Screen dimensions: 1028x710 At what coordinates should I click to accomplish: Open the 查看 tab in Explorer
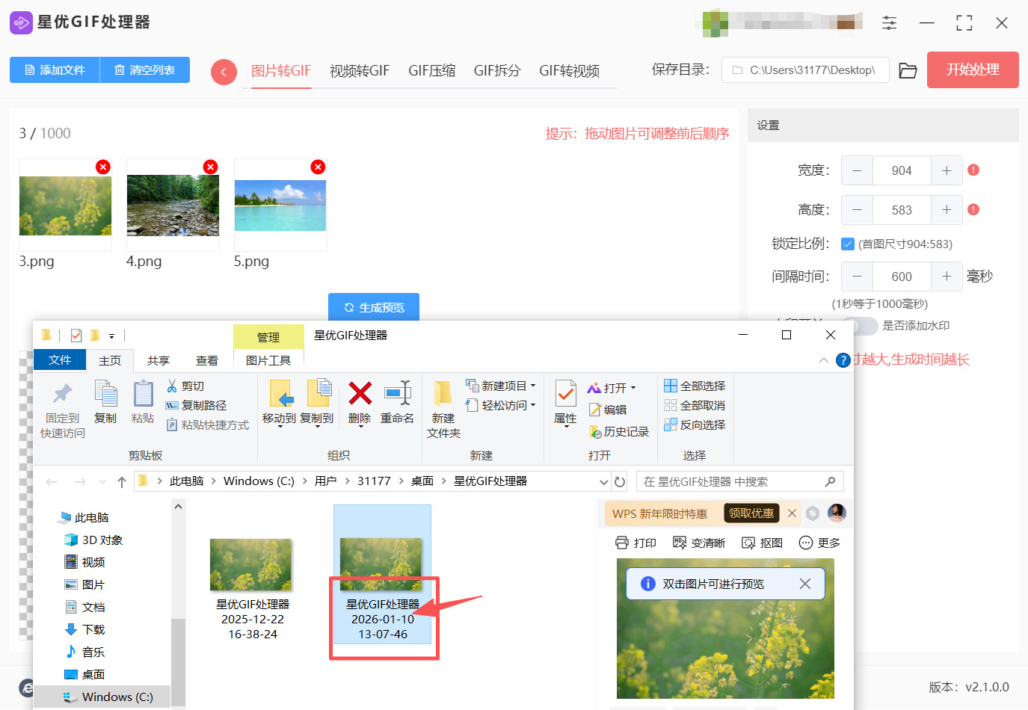tap(206, 359)
